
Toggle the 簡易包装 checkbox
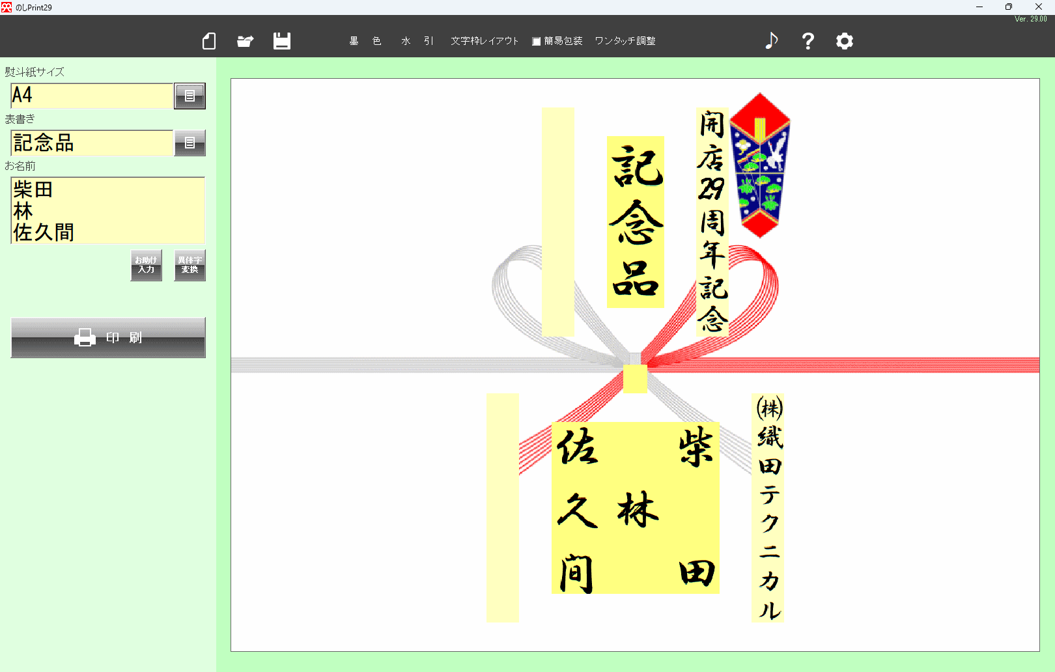click(x=537, y=41)
